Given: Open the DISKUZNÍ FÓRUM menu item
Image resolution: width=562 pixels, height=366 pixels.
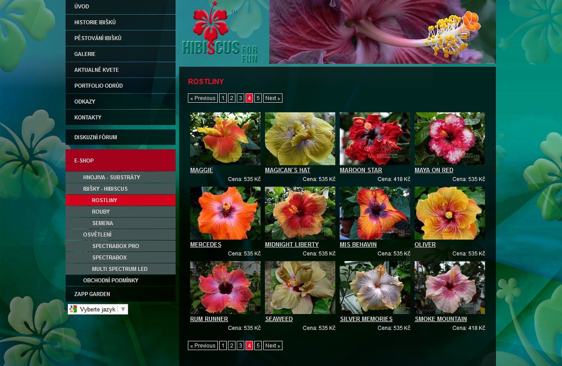Looking at the screenshot, I should point(121,137).
